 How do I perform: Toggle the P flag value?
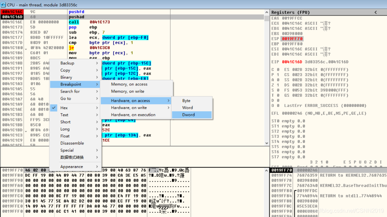[x=278, y=75]
